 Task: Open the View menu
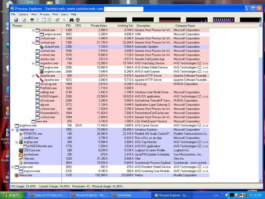tap(34, 15)
